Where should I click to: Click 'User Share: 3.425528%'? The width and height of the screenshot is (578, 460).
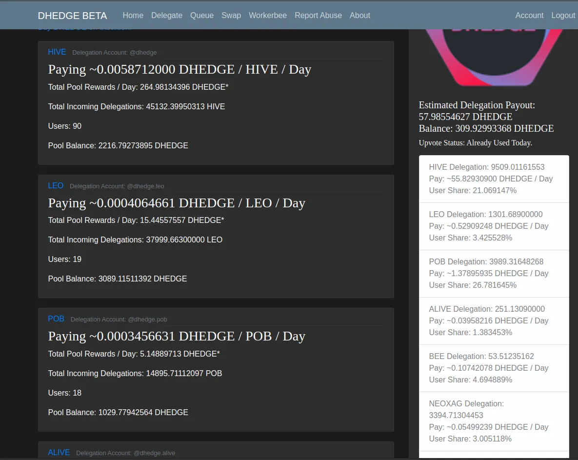click(471, 238)
